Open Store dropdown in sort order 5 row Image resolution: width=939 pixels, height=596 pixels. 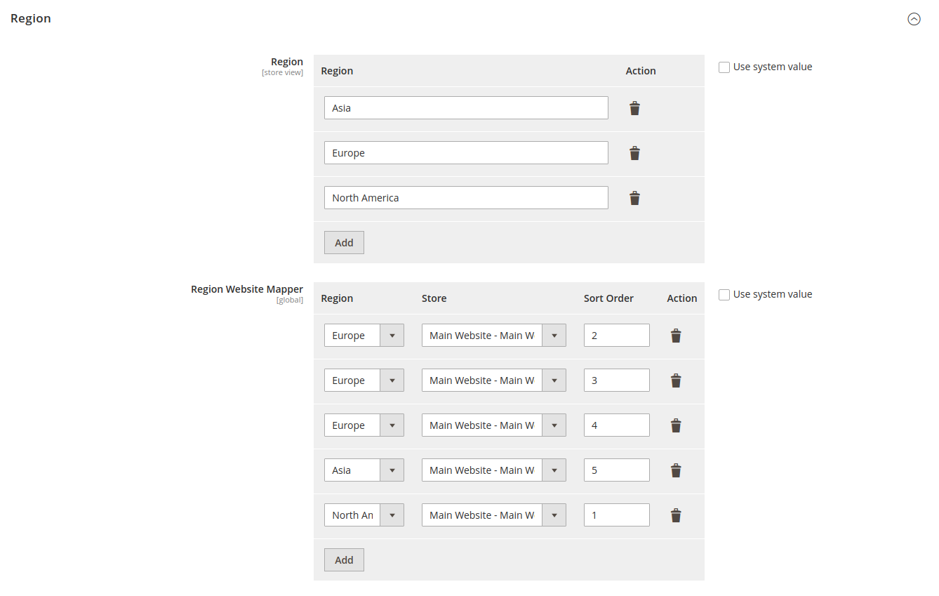493,470
